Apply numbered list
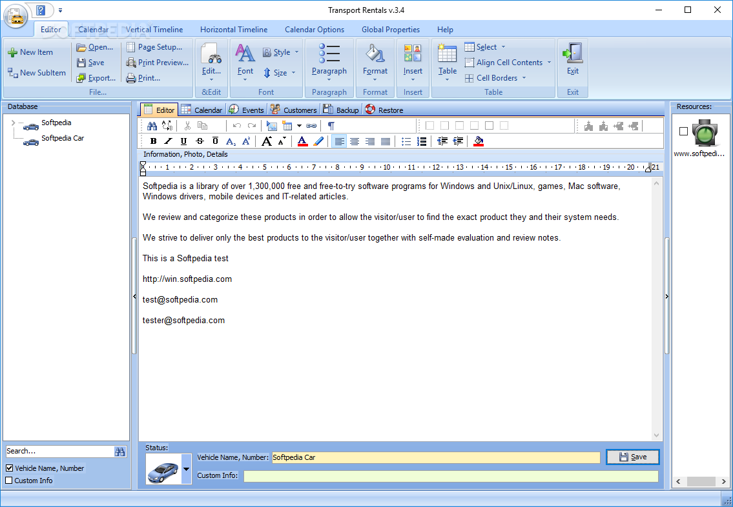The image size is (733, 507). [x=422, y=141]
